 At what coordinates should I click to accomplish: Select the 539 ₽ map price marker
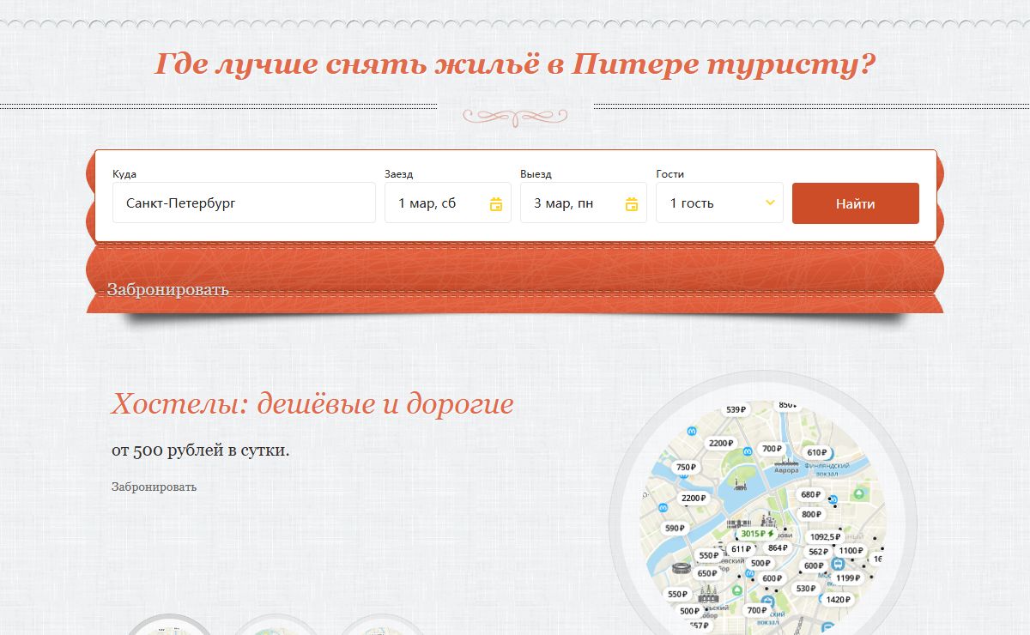(x=736, y=410)
